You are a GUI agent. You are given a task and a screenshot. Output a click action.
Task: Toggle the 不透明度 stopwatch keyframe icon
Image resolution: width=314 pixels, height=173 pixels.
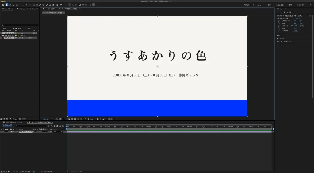coord(278,31)
